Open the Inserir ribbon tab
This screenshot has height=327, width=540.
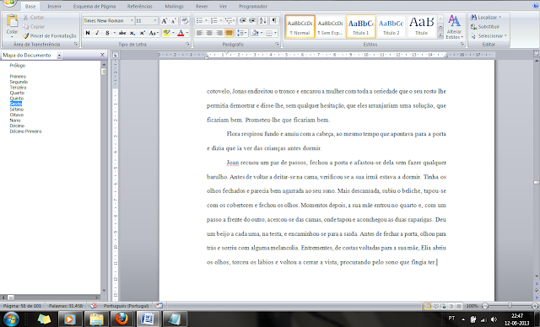(x=54, y=6)
